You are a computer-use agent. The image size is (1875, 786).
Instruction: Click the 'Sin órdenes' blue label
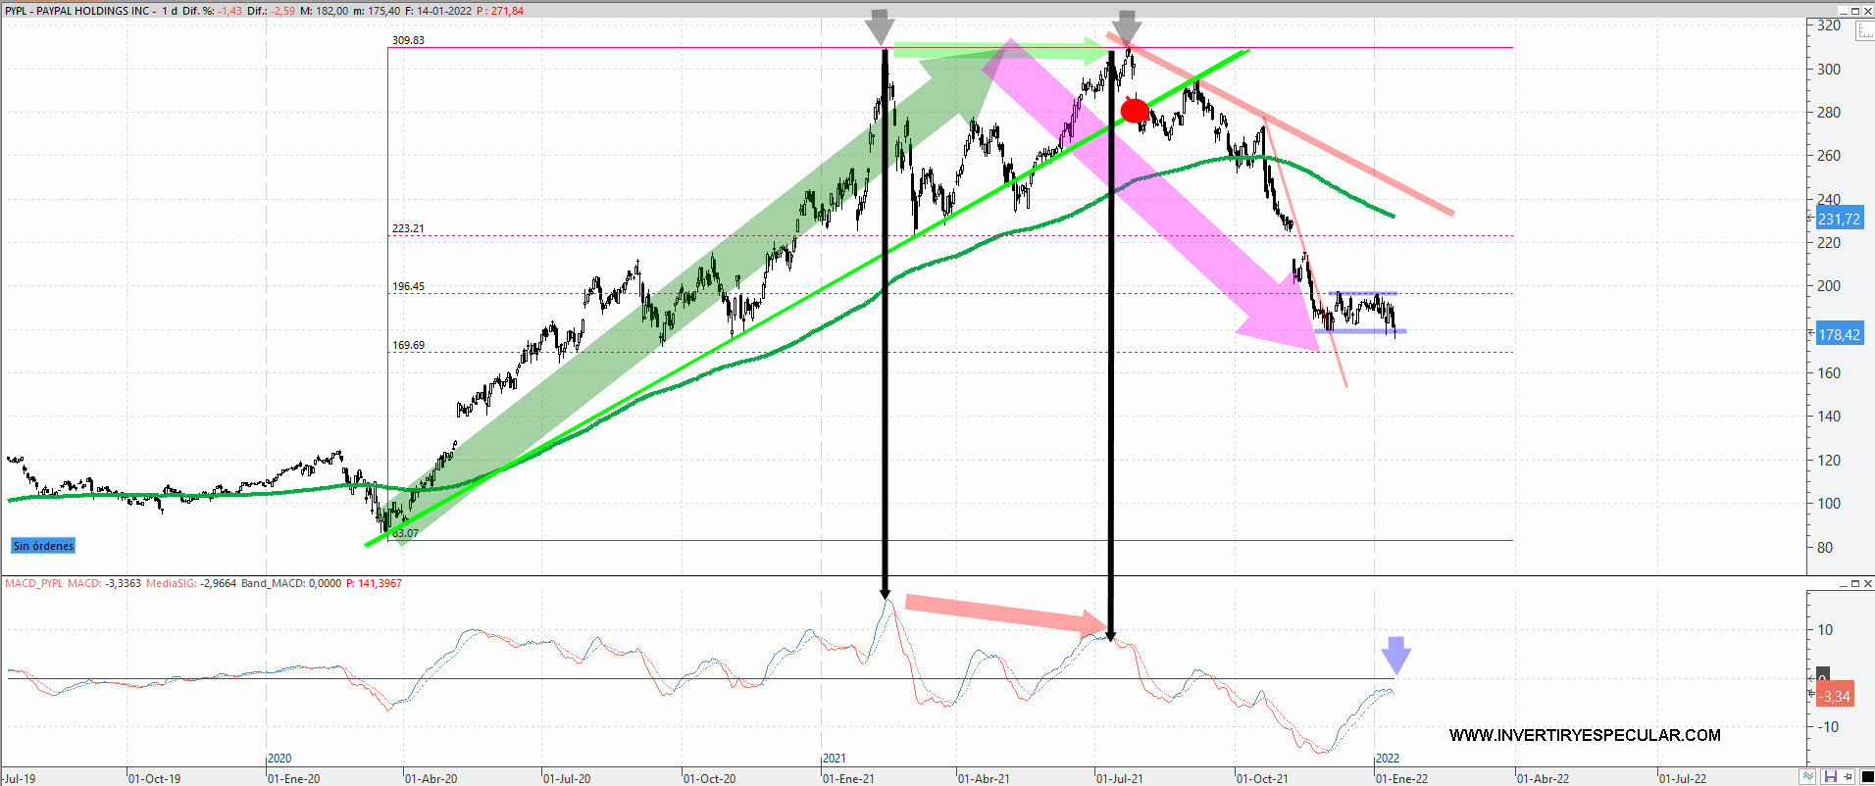[x=43, y=546]
